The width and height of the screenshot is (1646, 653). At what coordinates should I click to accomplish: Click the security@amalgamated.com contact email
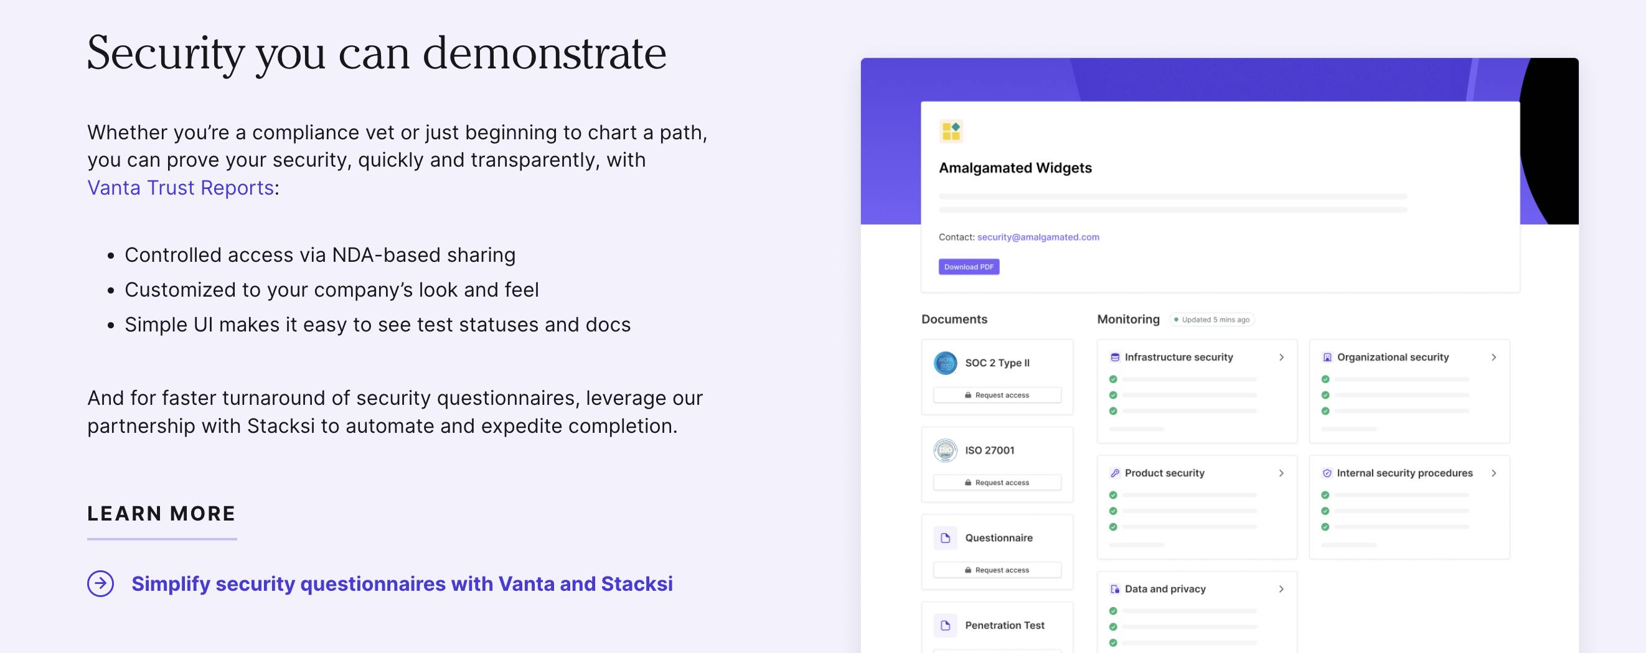(x=1038, y=237)
